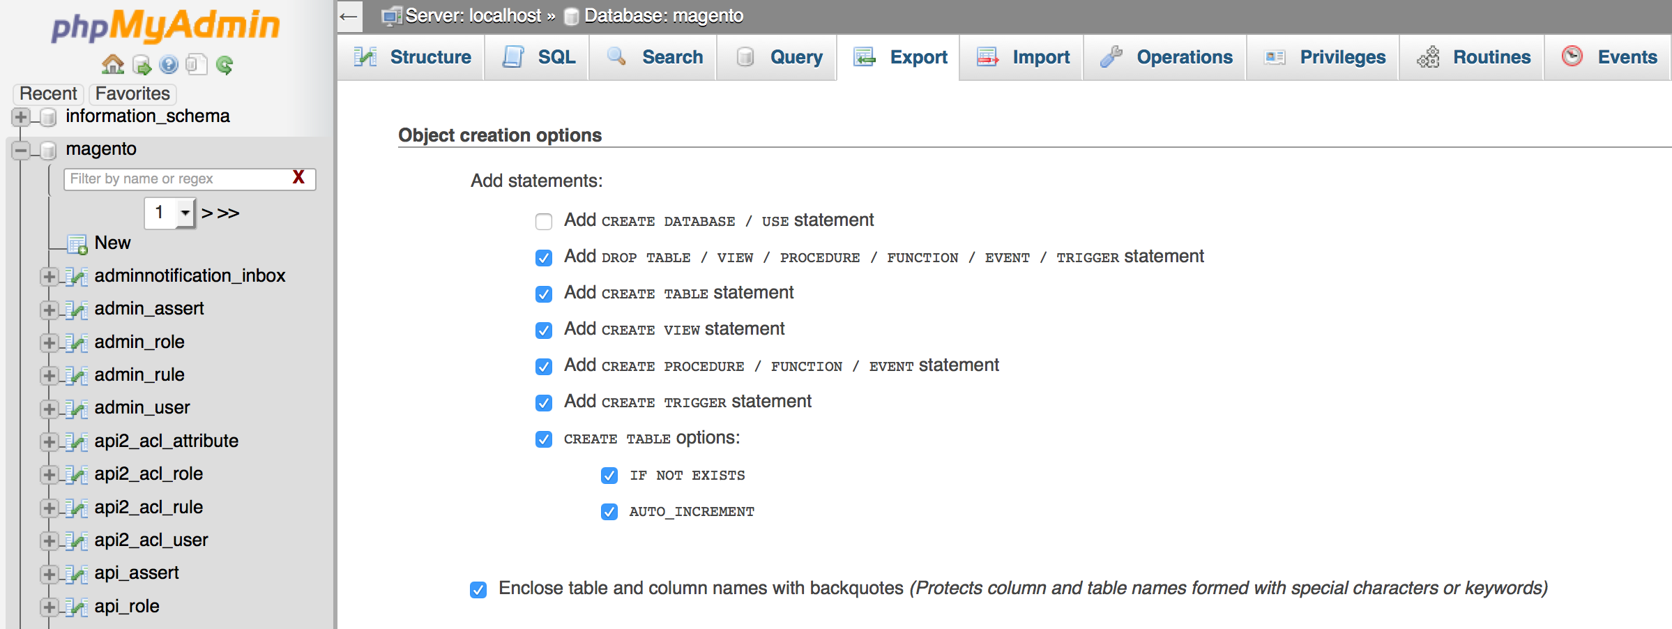Click the Home icon in the sidebar
This screenshot has width=1672, height=629.
(112, 65)
